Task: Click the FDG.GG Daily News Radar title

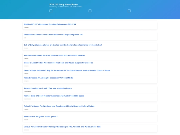Action: pos(64,4)
